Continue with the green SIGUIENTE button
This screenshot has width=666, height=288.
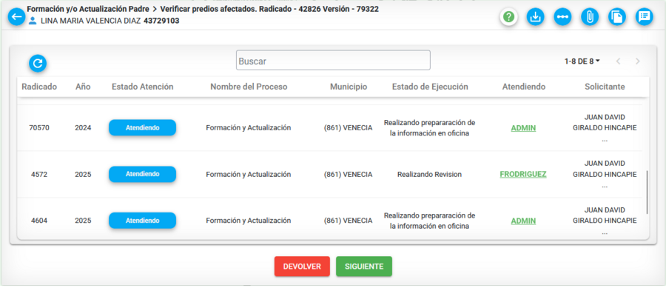pyautogui.click(x=364, y=267)
